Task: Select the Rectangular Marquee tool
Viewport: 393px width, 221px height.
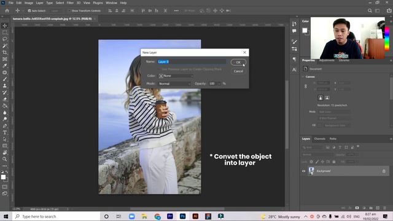Action: coord(5,33)
